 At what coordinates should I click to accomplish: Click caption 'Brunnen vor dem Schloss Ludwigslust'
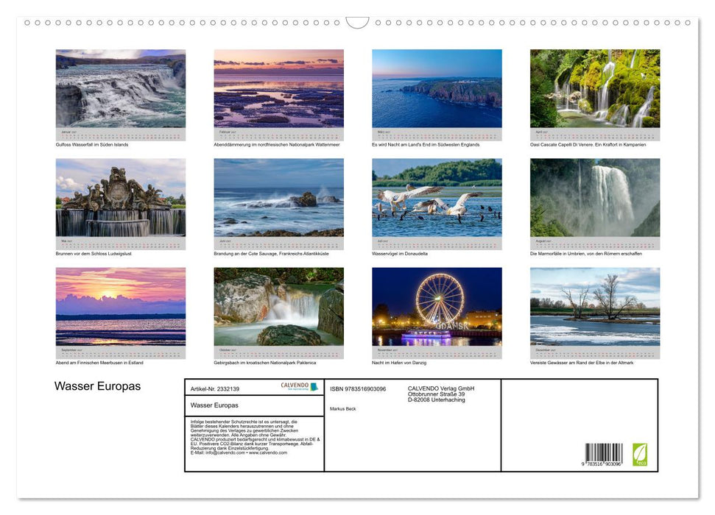pyautogui.click(x=94, y=253)
